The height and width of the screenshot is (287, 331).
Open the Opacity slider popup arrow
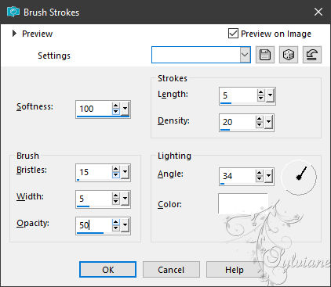pyautogui.click(x=125, y=224)
